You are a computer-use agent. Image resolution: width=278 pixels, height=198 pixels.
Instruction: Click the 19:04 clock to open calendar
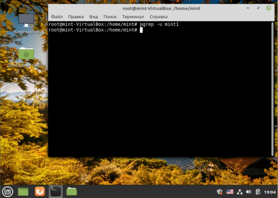click(270, 191)
